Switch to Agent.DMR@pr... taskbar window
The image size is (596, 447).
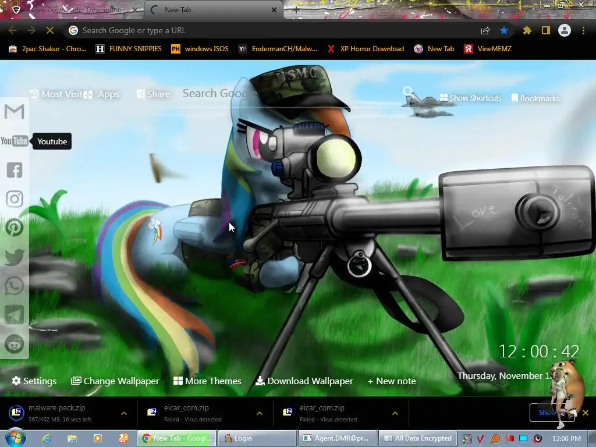338,438
